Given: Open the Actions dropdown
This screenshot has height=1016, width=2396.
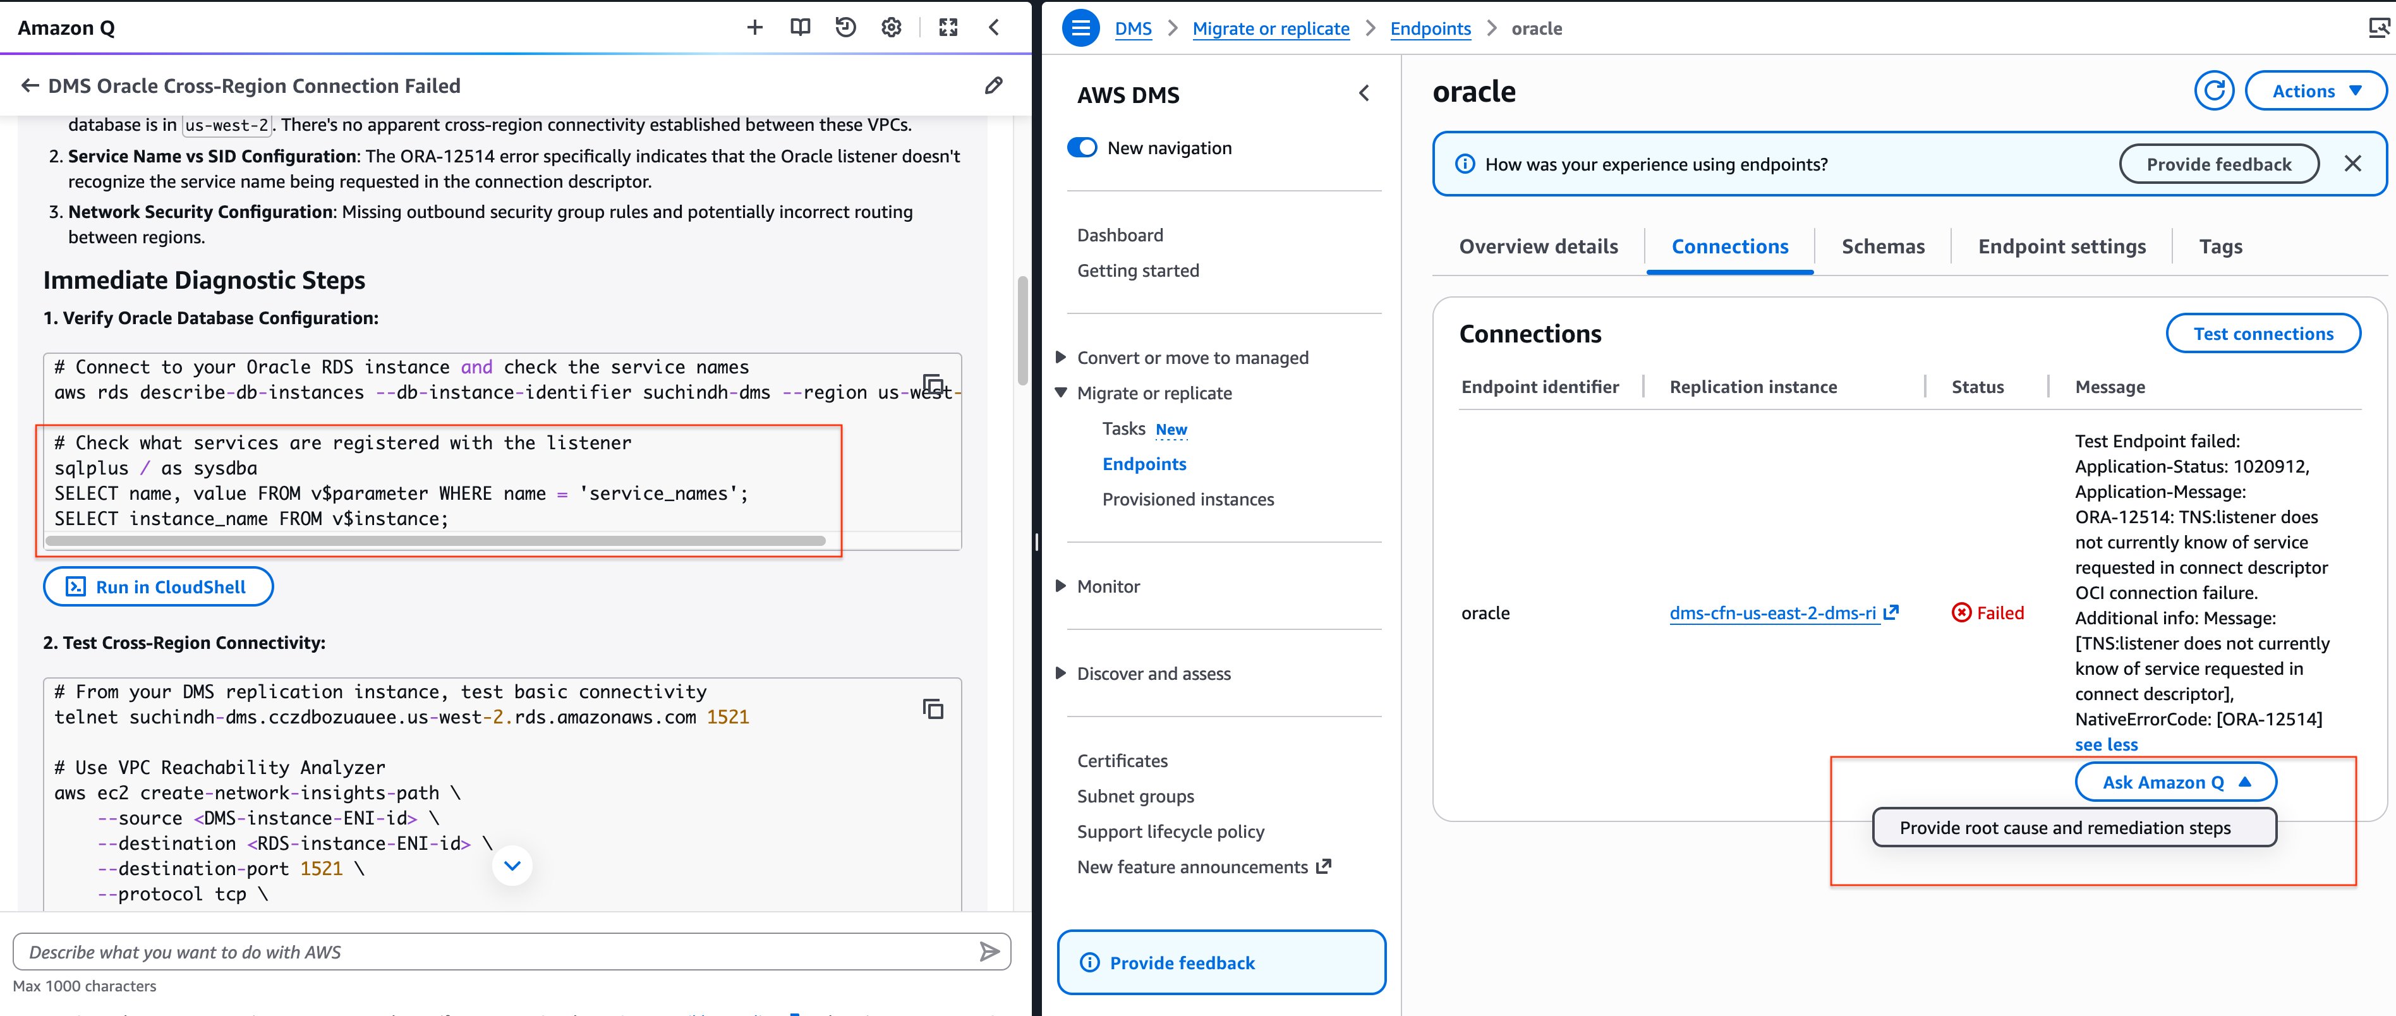Looking at the screenshot, I should click(x=2316, y=90).
